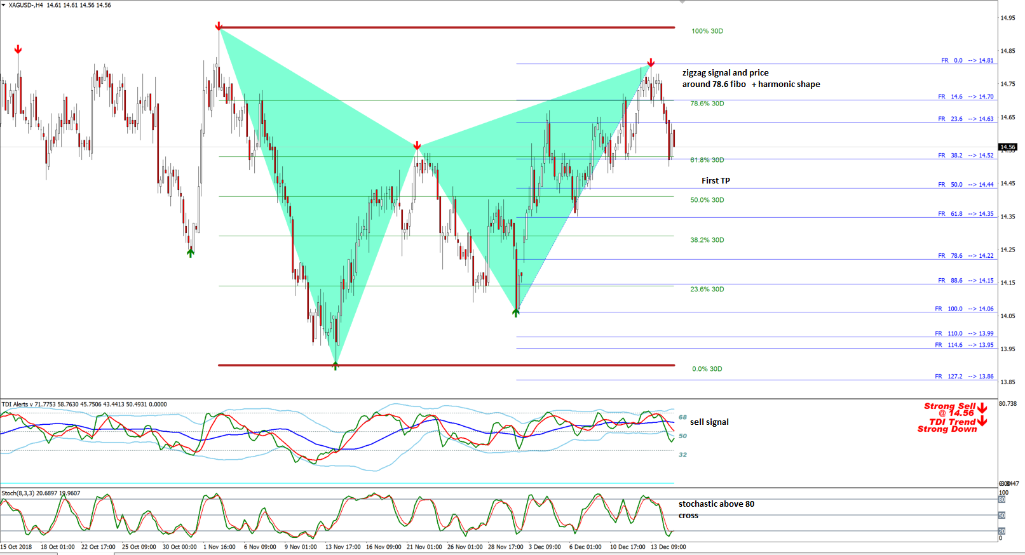The width and height of the screenshot is (1025, 555).
Task: Select the TDI Alerts indicator label
Action: (x=85, y=404)
